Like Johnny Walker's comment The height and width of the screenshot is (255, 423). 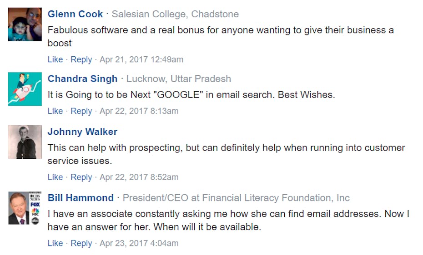(x=55, y=177)
